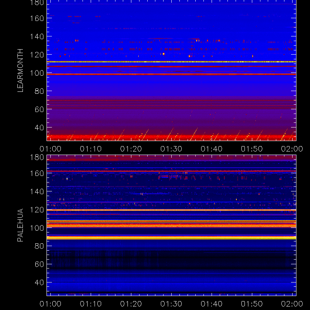Click 02:00 under the LEARMONTH plot
310x310 pixels.
(292, 149)
